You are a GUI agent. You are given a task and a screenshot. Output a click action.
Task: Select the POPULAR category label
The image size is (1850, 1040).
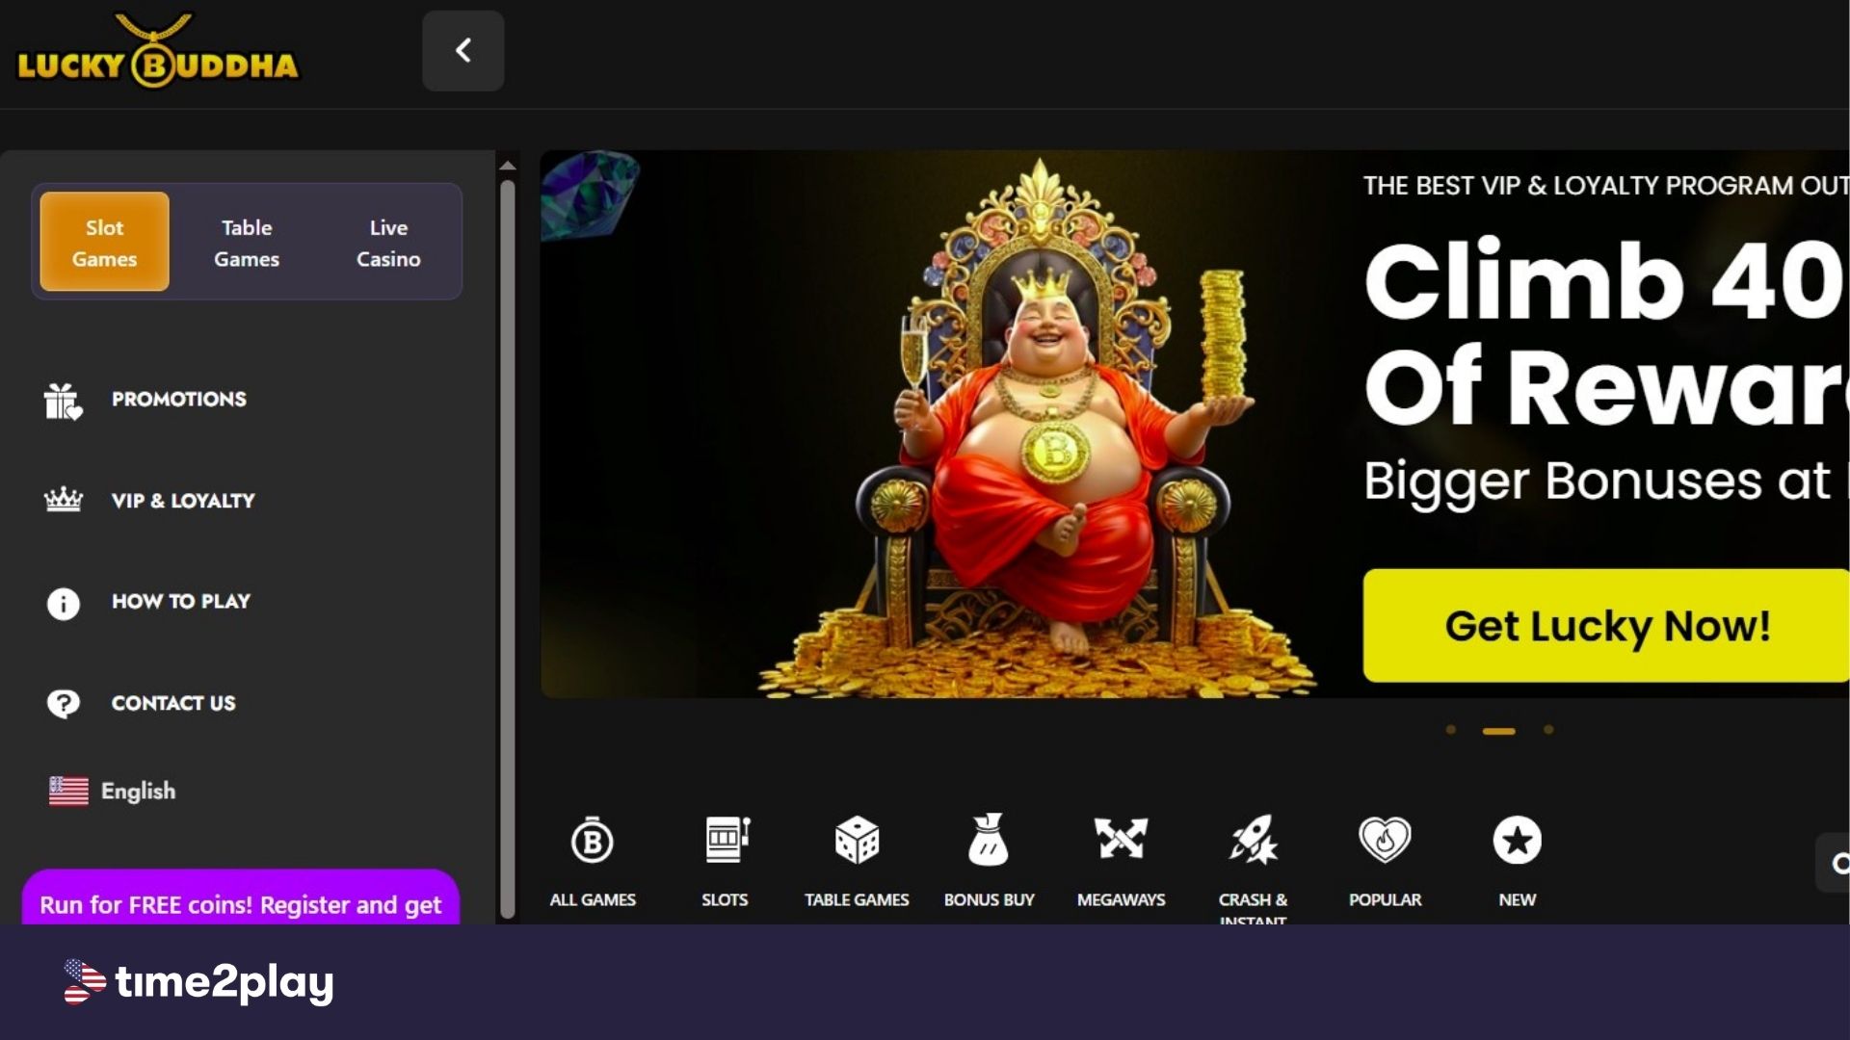(x=1385, y=899)
